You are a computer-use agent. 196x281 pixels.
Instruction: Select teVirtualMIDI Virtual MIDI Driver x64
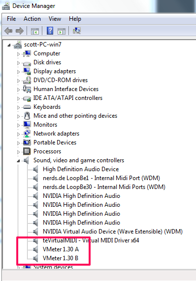91,240
